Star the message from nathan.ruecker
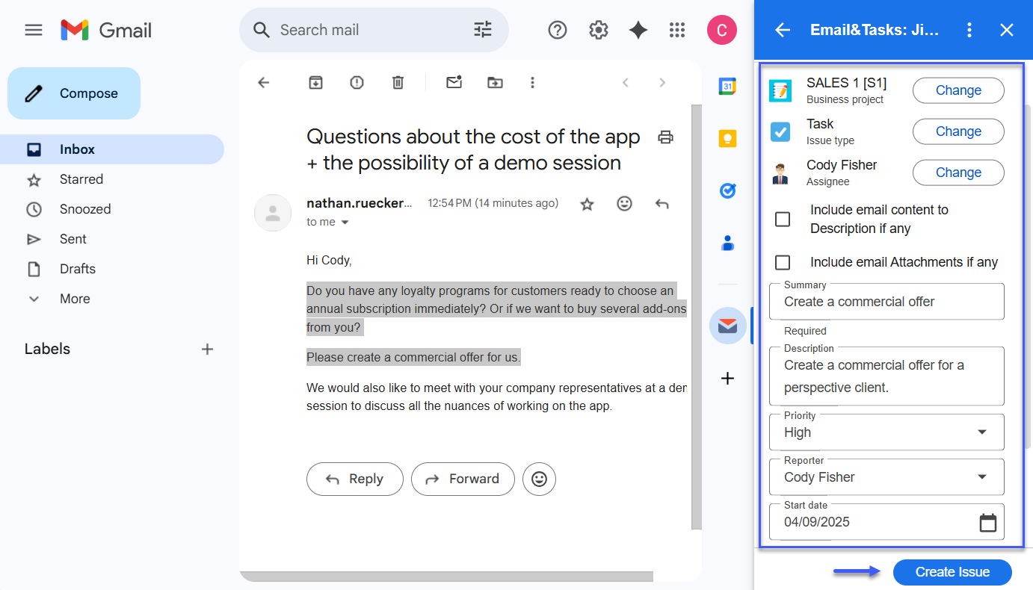1033x590 pixels. point(588,204)
